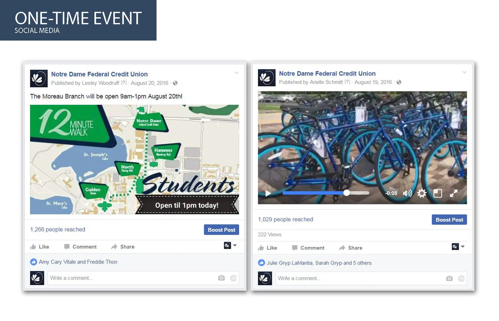Open emoji picker in right post comment box
499x321 pixels.
pos(461,279)
